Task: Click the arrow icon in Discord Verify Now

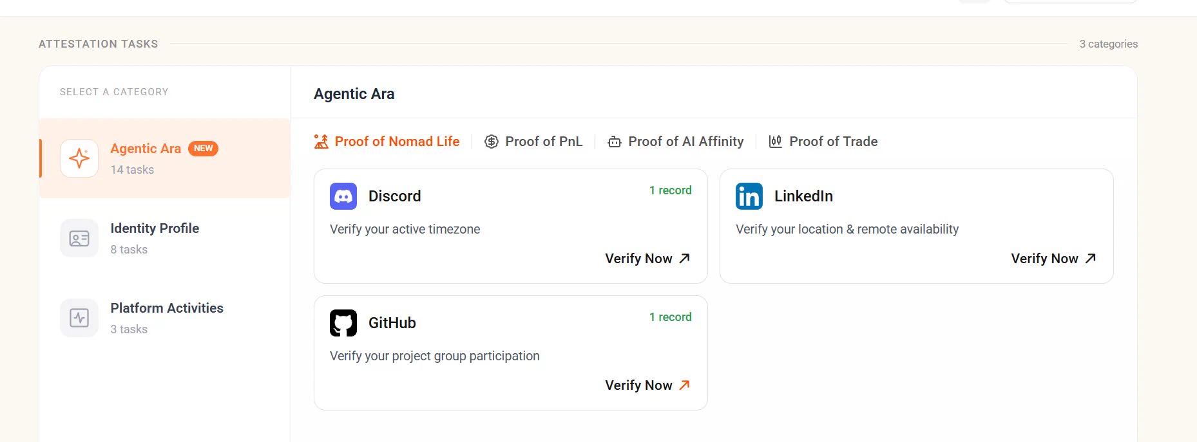Action: click(x=685, y=258)
